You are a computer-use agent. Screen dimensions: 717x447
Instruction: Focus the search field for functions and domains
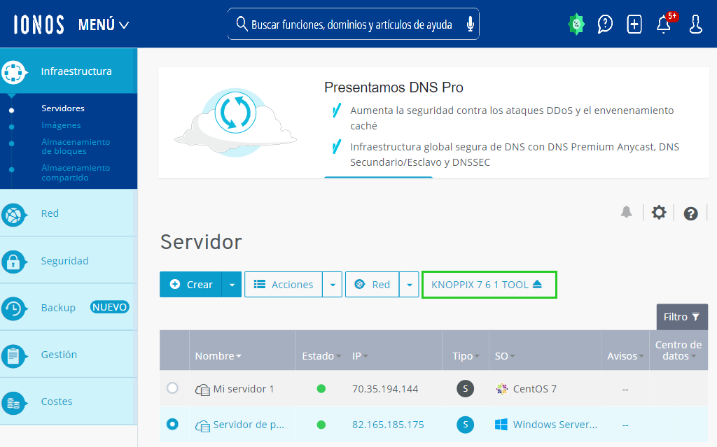tap(353, 24)
